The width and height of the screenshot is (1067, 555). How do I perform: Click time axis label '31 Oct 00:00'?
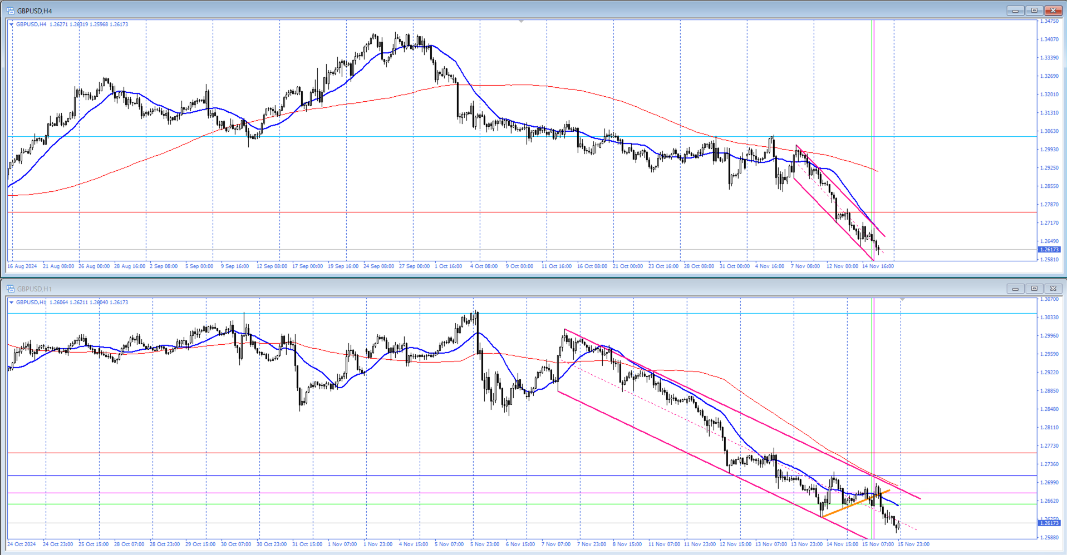(x=735, y=266)
